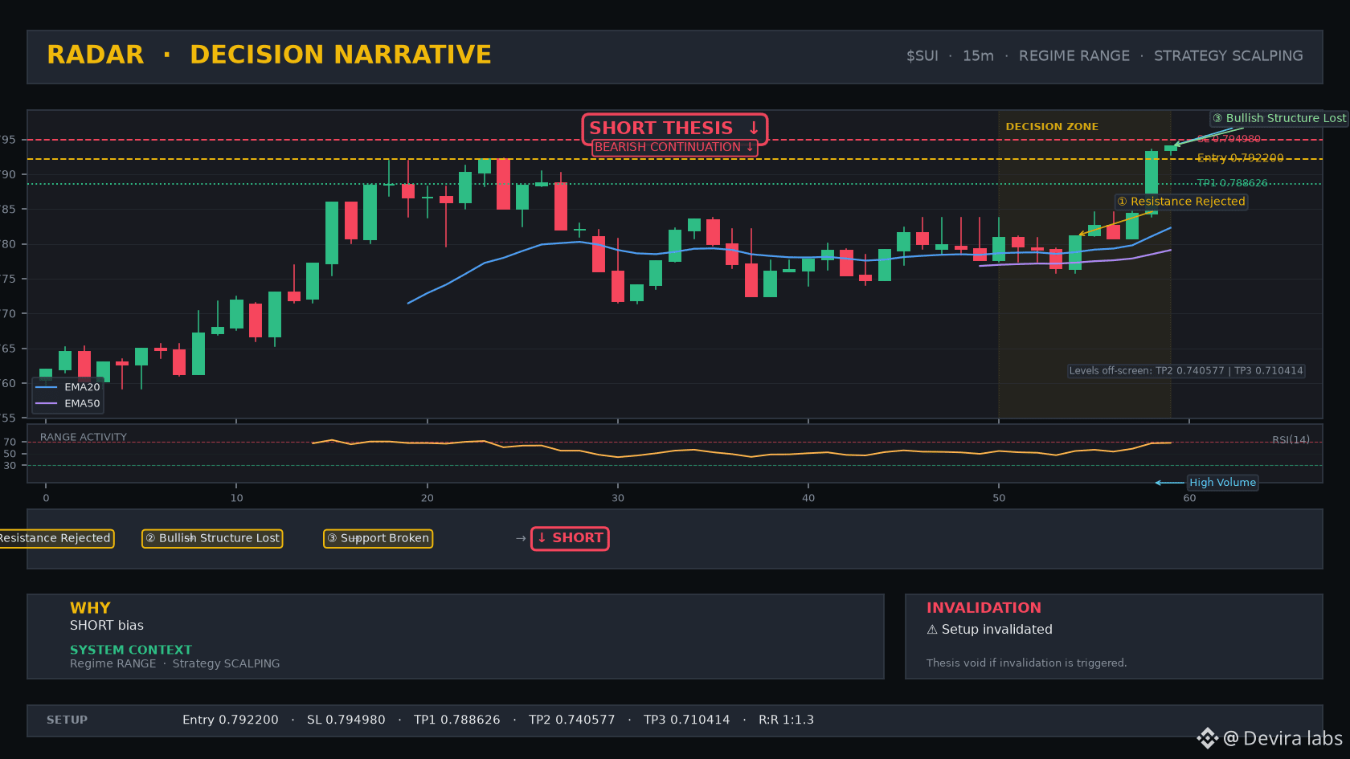Select the $SUI symbol in the header
This screenshot has height=759, width=1350.
pyautogui.click(x=922, y=56)
